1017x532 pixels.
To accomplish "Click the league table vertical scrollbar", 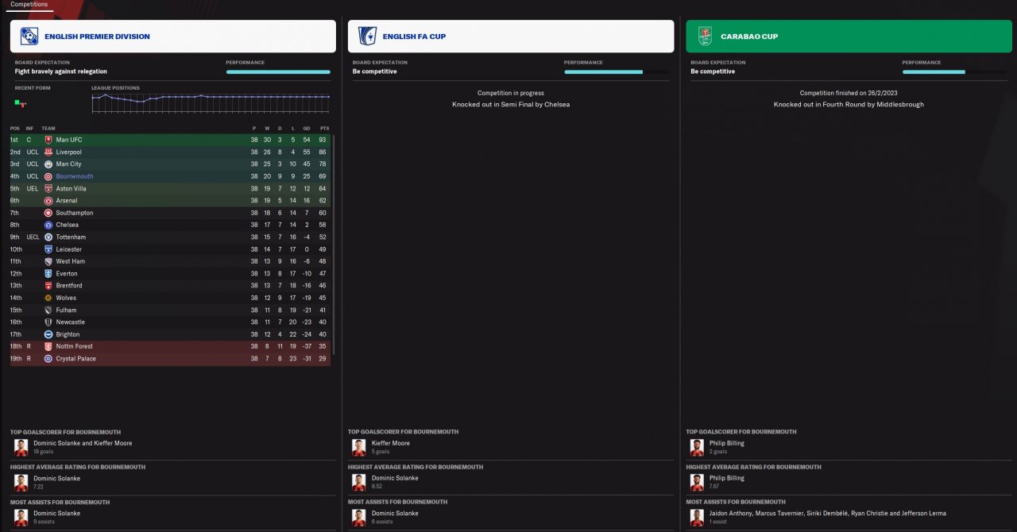I will click(x=334, y=245).
